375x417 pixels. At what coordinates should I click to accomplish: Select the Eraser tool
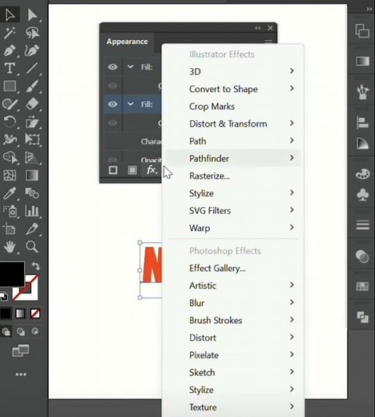pos(32,103)
